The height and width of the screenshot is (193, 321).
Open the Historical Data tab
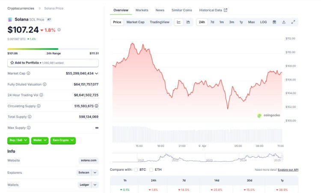213,10
